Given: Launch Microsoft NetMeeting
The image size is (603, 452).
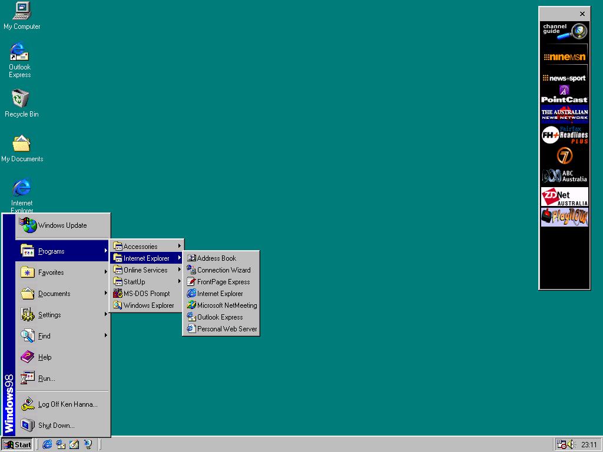Looking at the screenshot, I should pyautogui.click(x=221, y=305).
